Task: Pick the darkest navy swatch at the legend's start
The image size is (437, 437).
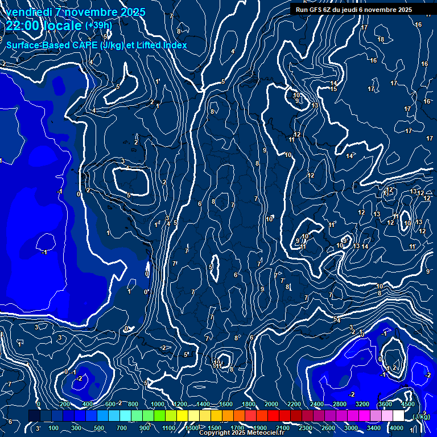Action: click(34, 415)
